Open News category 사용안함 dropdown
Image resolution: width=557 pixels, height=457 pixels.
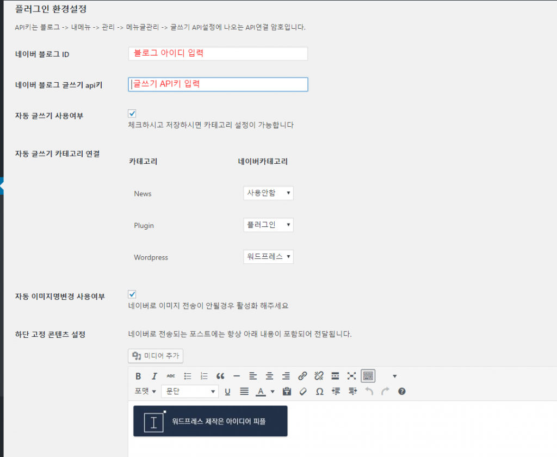268,193
